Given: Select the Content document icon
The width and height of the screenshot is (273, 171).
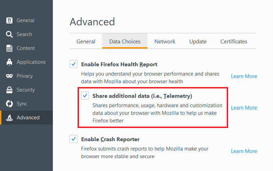Looking at the screenshot, I should click(9, 48).
